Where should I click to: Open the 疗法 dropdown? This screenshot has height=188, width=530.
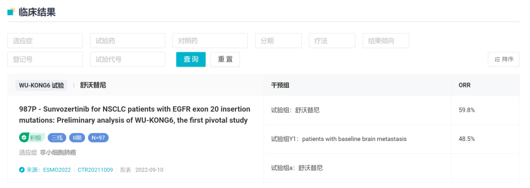[332, 41]
